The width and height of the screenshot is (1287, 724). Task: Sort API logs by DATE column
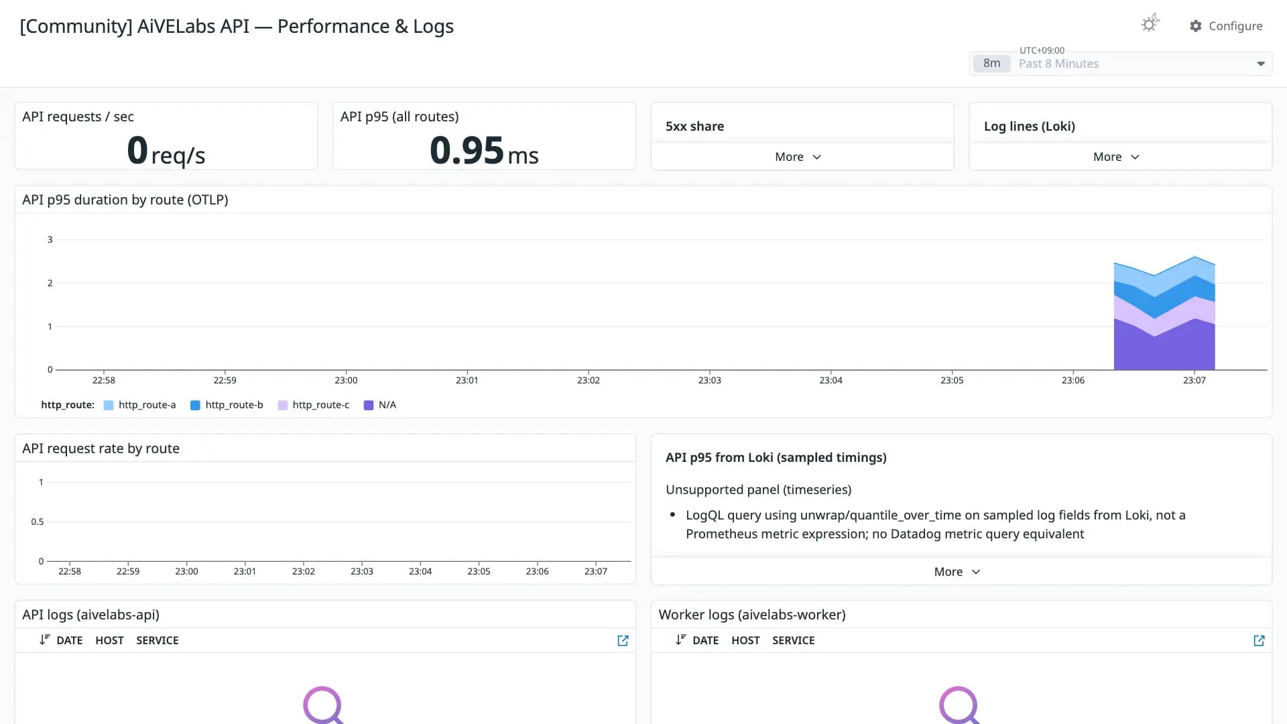tap(70, 641)
